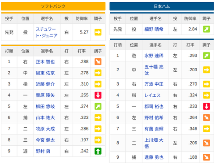Open player link 牧原 大成
This screenshot has height=165, width=215.
coord(45,129)
